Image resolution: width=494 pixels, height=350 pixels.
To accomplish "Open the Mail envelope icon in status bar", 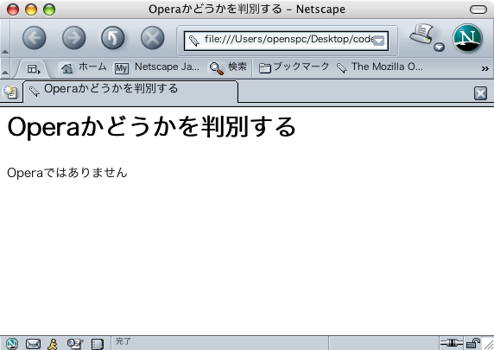I will (x=33, y=344).
